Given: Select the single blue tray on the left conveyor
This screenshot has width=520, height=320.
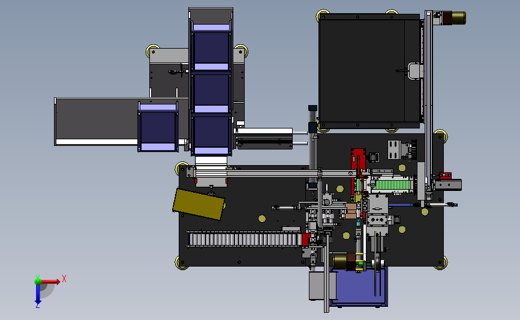Looking at the screenshot, I should pyautogui.click(x=158, y=127).
